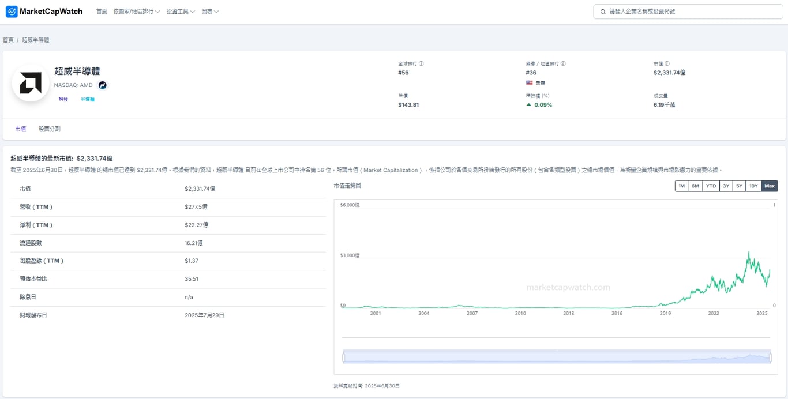Expand the 投資工具 dropdown menu

pos(181,12)
